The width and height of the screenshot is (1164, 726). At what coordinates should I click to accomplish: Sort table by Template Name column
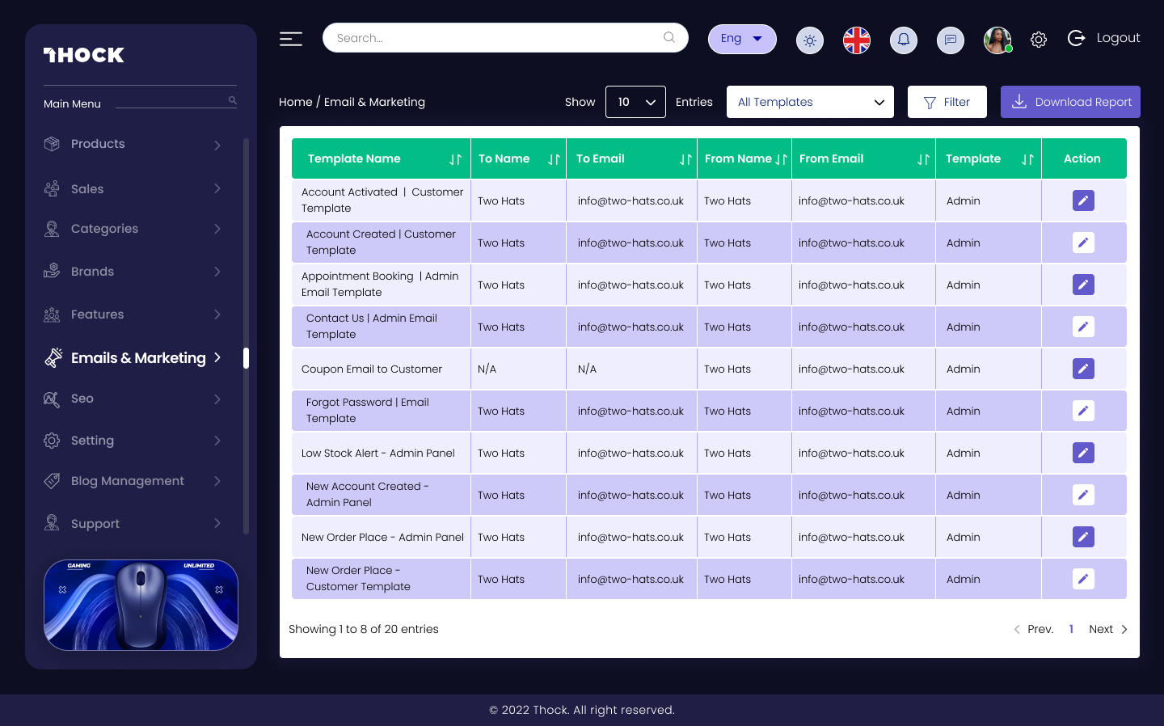click(455, 159)
